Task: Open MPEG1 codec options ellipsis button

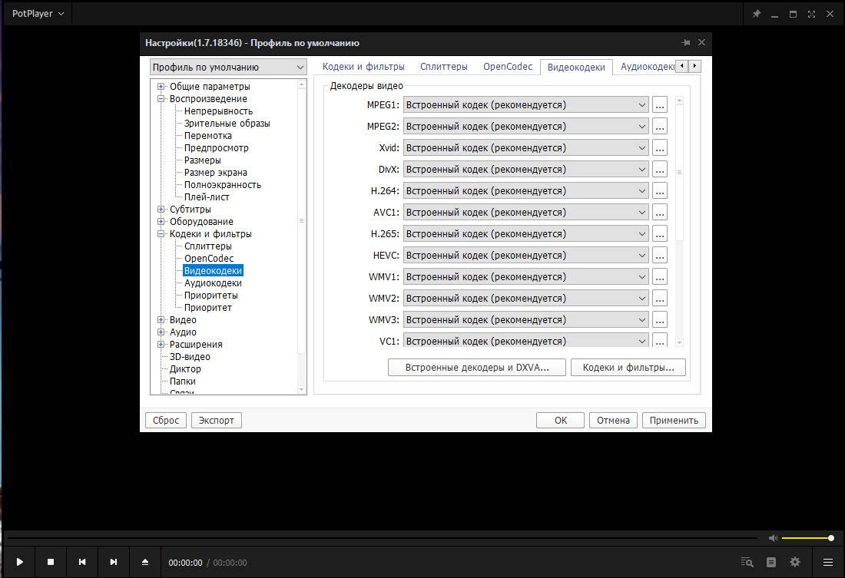Action: [x=660, y=105]
